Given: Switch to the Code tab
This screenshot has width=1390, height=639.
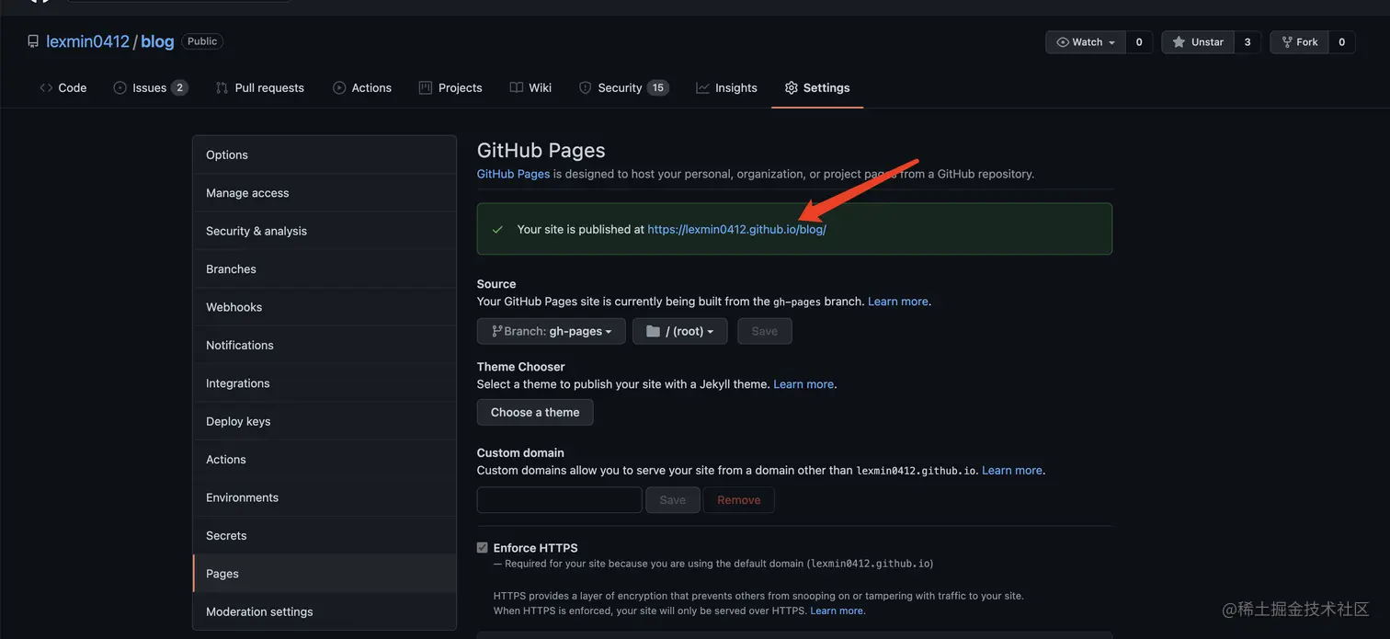Looking at the screenshot, I should [63, 87].
